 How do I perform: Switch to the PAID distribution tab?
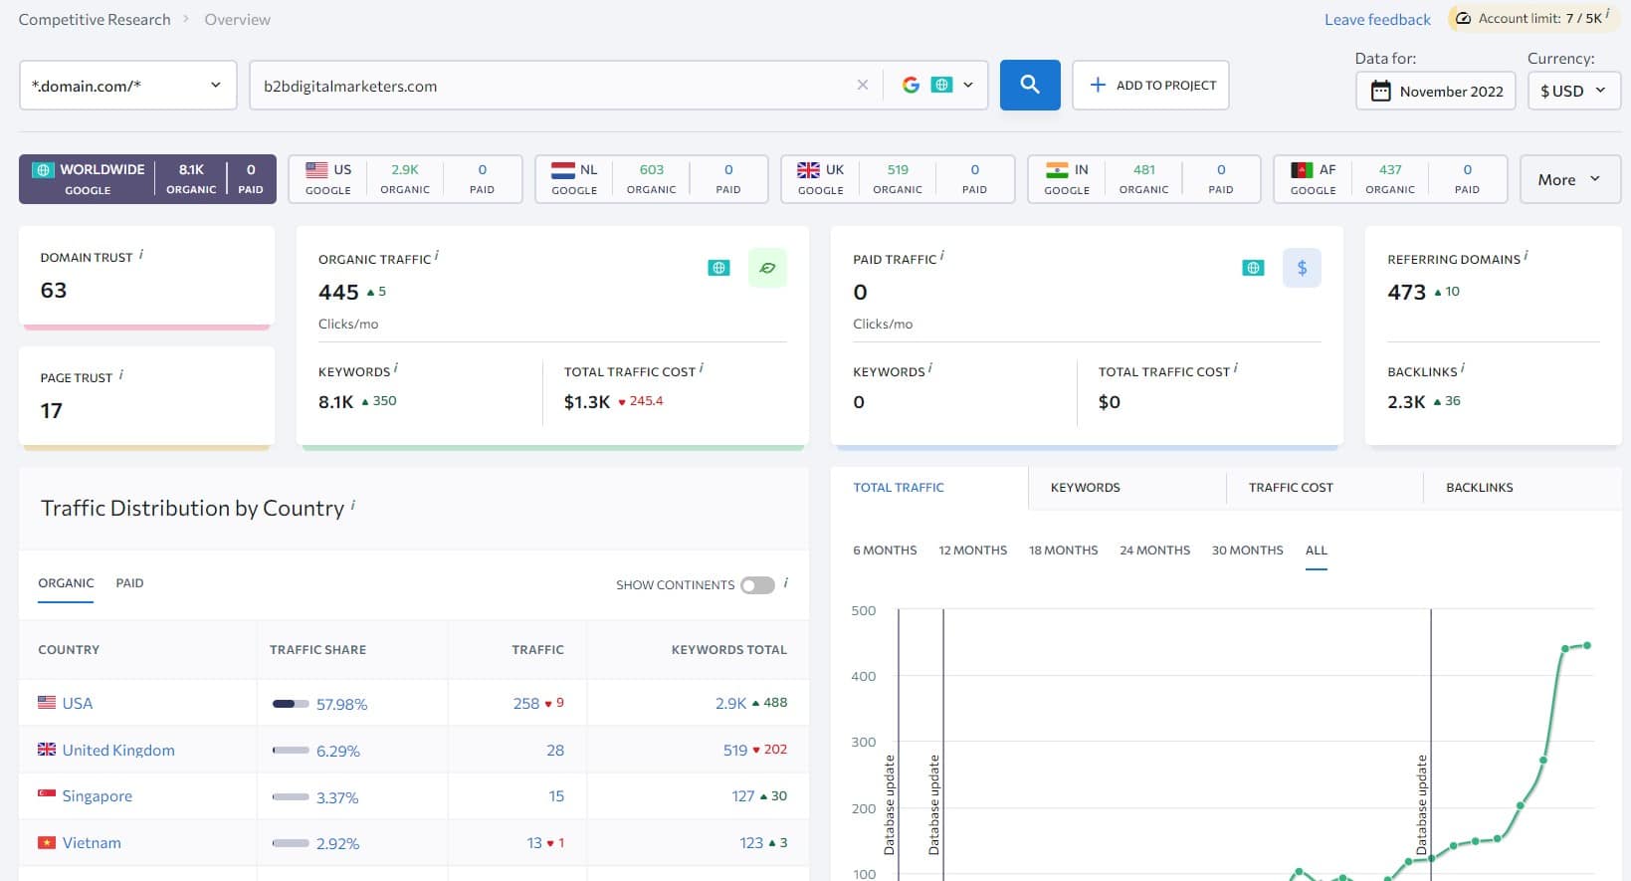click(x=129, y=583)
